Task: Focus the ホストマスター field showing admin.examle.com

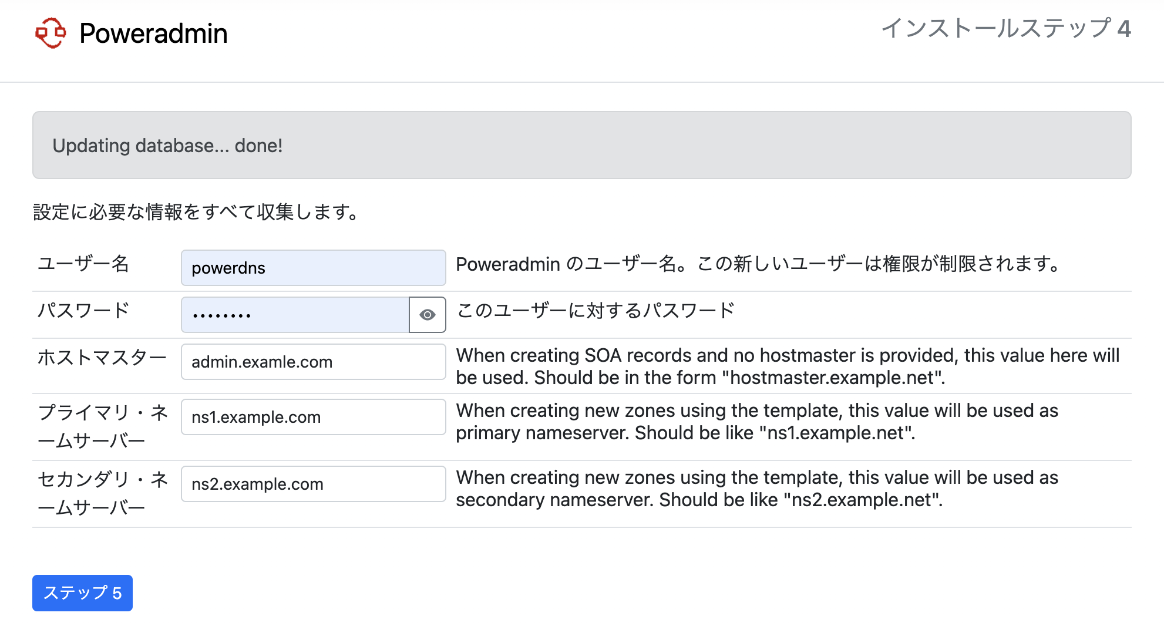Action: click(x=313, y=362)
